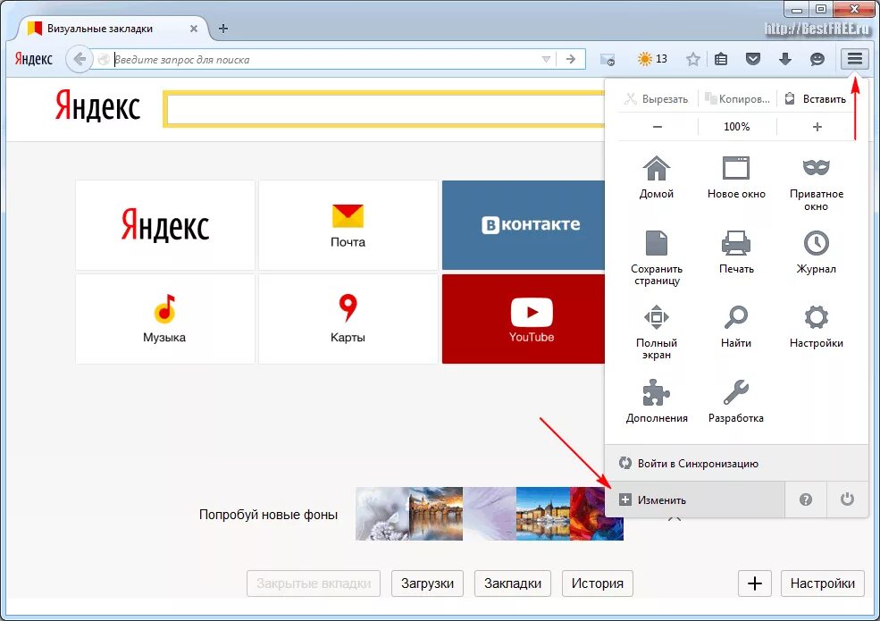Decrease zoom with the minus button
The image size is (880, 621).
pyautogui.click(x=658, y=126)
